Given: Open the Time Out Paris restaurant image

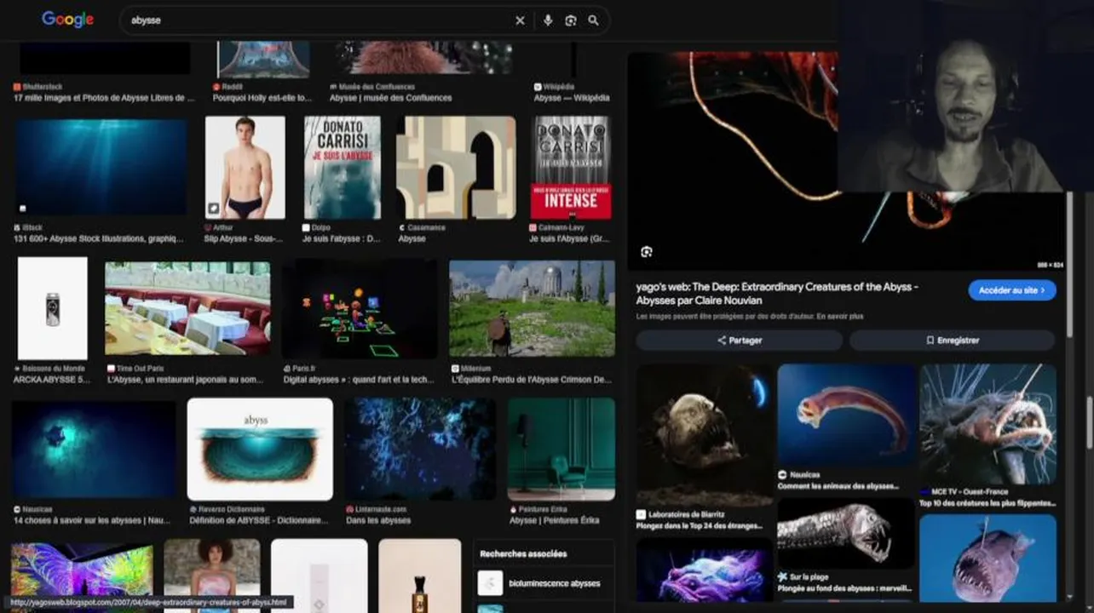Looking at the screenshot, I should pos(187,308).
